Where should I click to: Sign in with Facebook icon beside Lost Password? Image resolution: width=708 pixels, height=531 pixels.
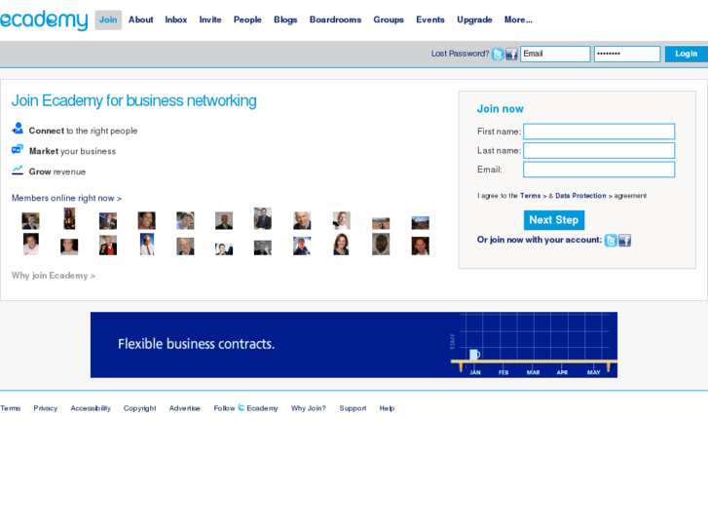point(511,55)
